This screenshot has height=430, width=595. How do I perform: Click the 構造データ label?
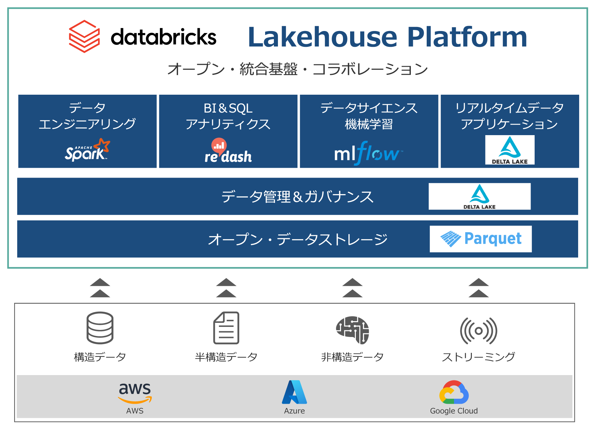click(100, 357)
